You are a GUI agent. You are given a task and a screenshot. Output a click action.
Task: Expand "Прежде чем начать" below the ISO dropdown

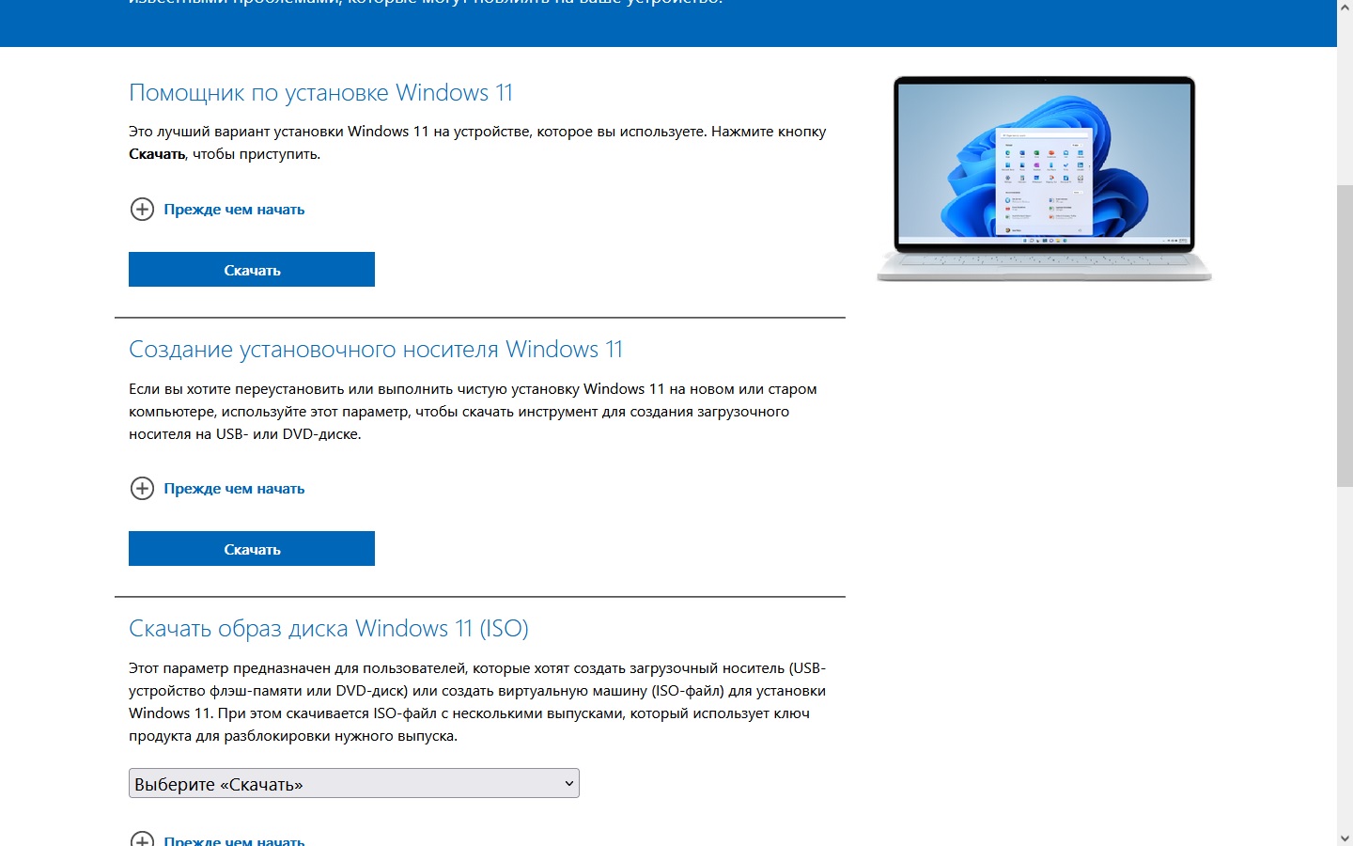coord(234,840)
